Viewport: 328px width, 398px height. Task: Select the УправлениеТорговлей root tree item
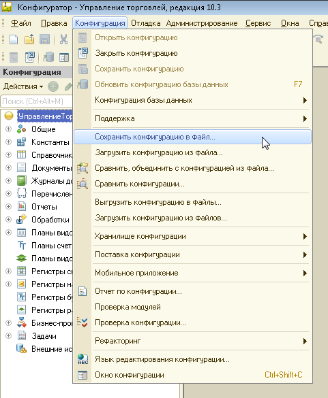coord(45,116)
